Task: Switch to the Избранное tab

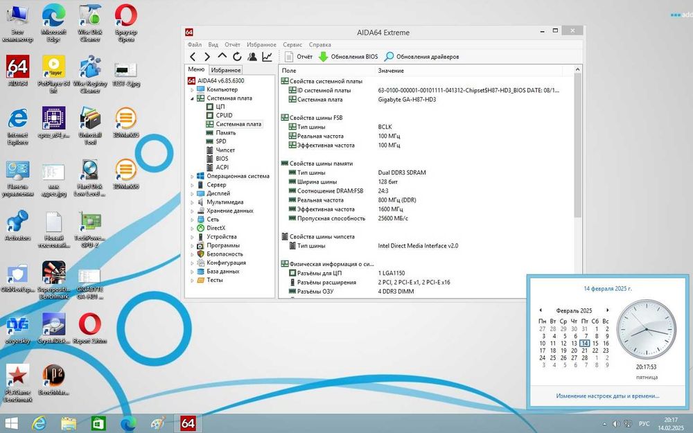Action: click(x=226, y=70)
